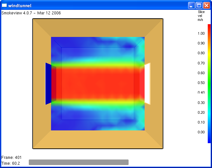This screenshot has height=168, width=212.
Task: Maximize the windtunnel window
Action: (199, 5)
